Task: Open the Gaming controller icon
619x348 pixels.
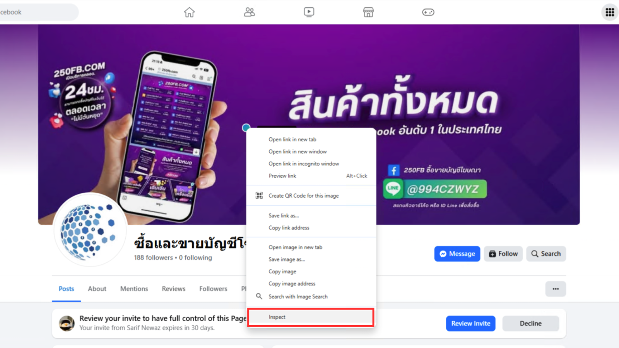Action: 428,12
